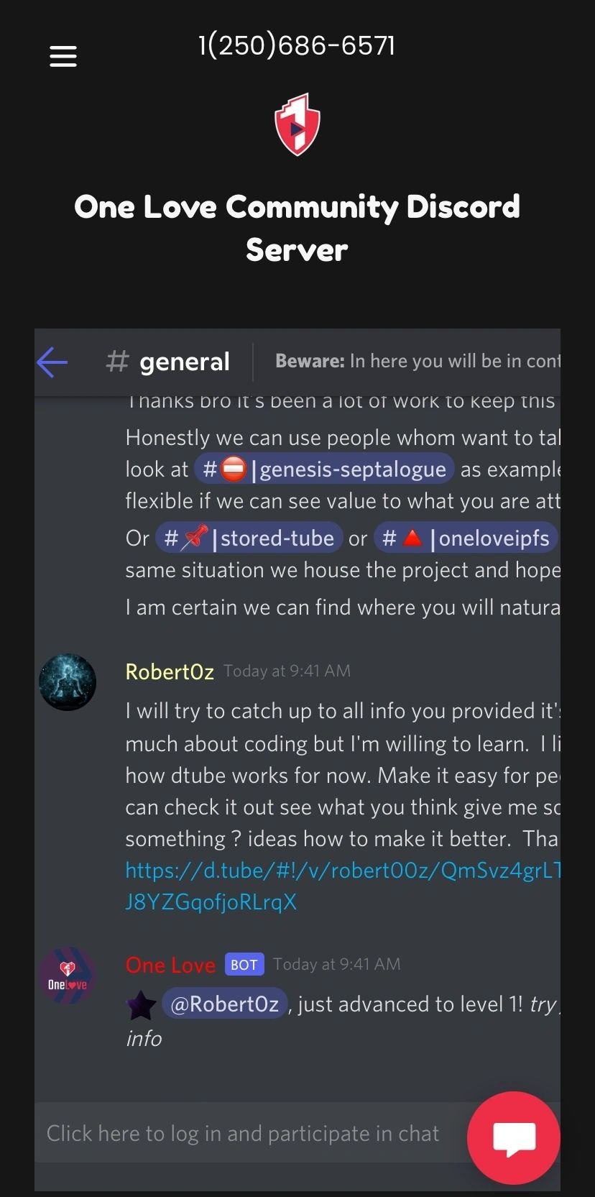This screenshot has height=1197, width=595.
Task: View RobertOz's meditation avatar
Action: (x=68, y=682)
